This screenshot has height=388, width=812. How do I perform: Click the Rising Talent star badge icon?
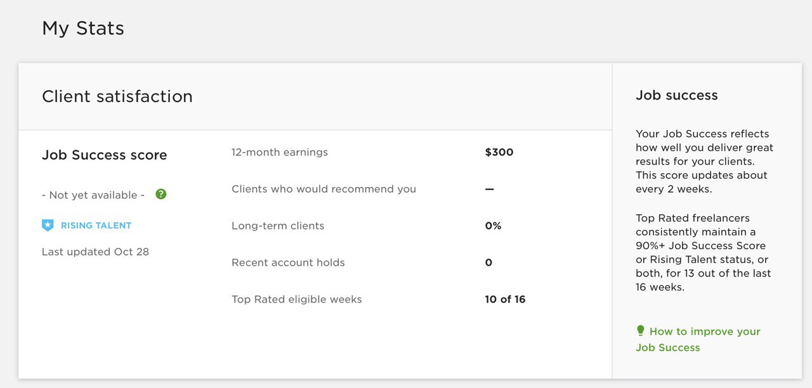[48, 225]
